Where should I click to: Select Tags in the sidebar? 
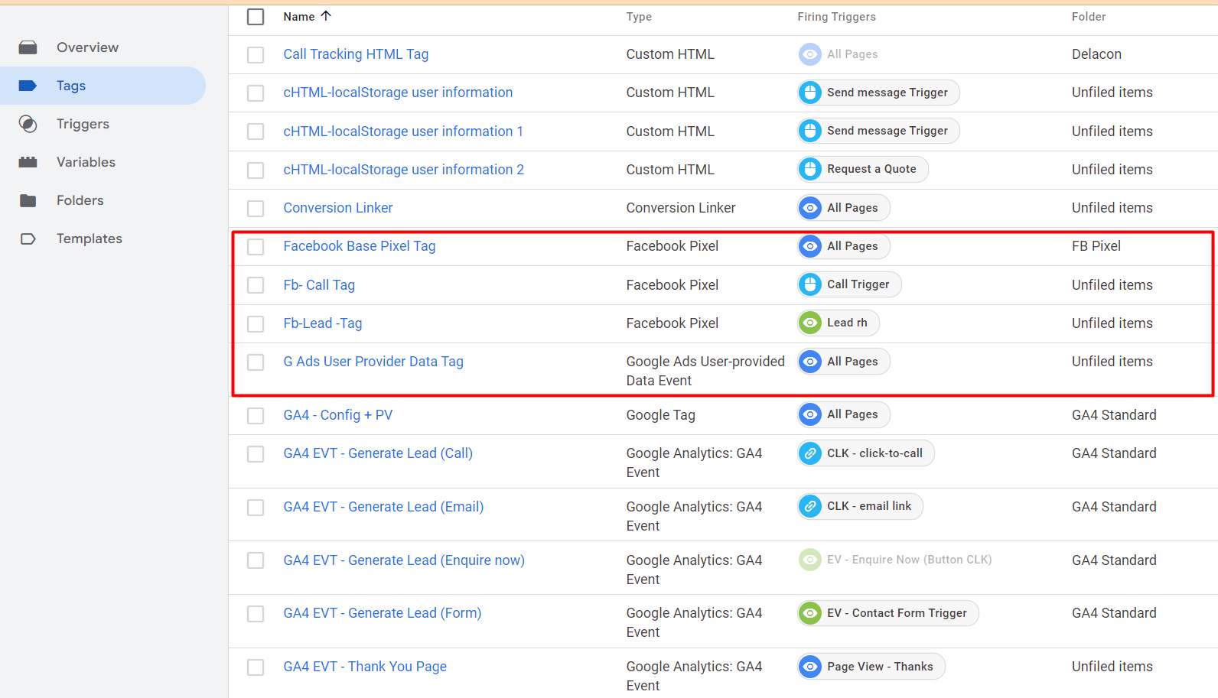(103, 86)
